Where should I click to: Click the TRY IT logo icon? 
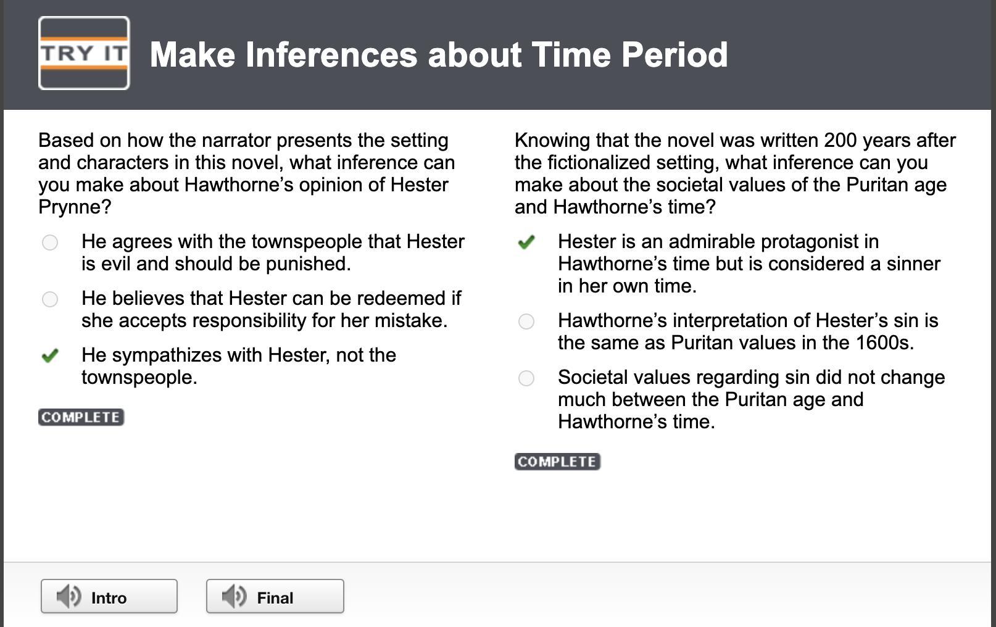coord(84,53)
